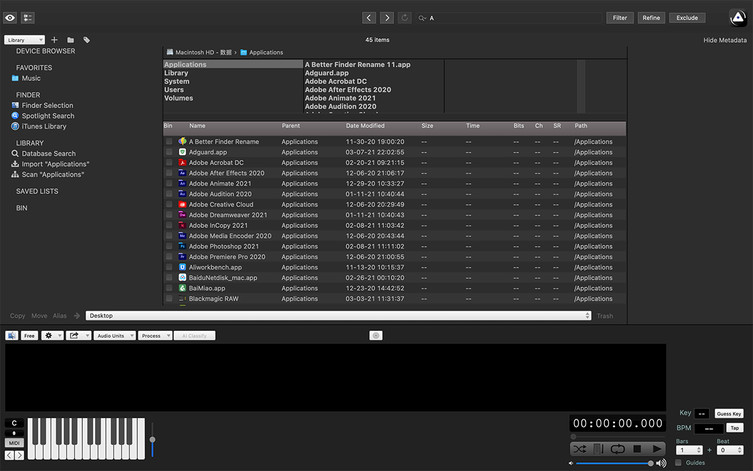The height and width of the screenshot is (471, 753).
Task: Check the Bin box for Adobe After Effects 2020
Action: (x=169, y=173)
